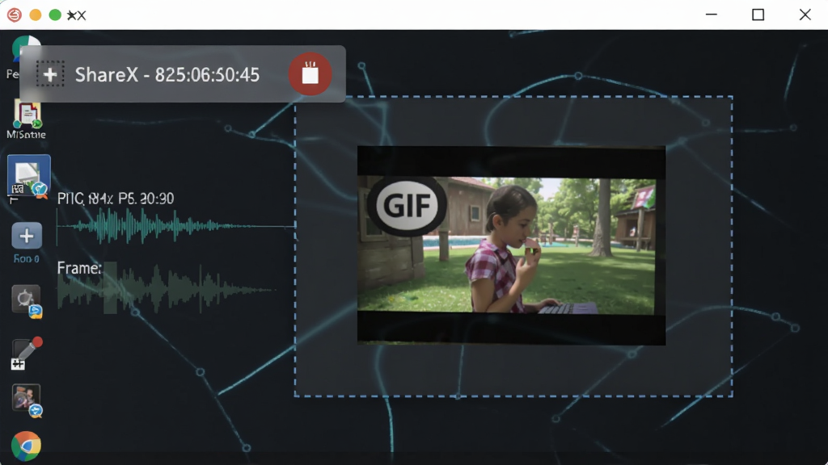The width and height of the screenshot is (828, 465).
Task: Select the highlighted document icon in the sidebar
Action: click(29, 177)
